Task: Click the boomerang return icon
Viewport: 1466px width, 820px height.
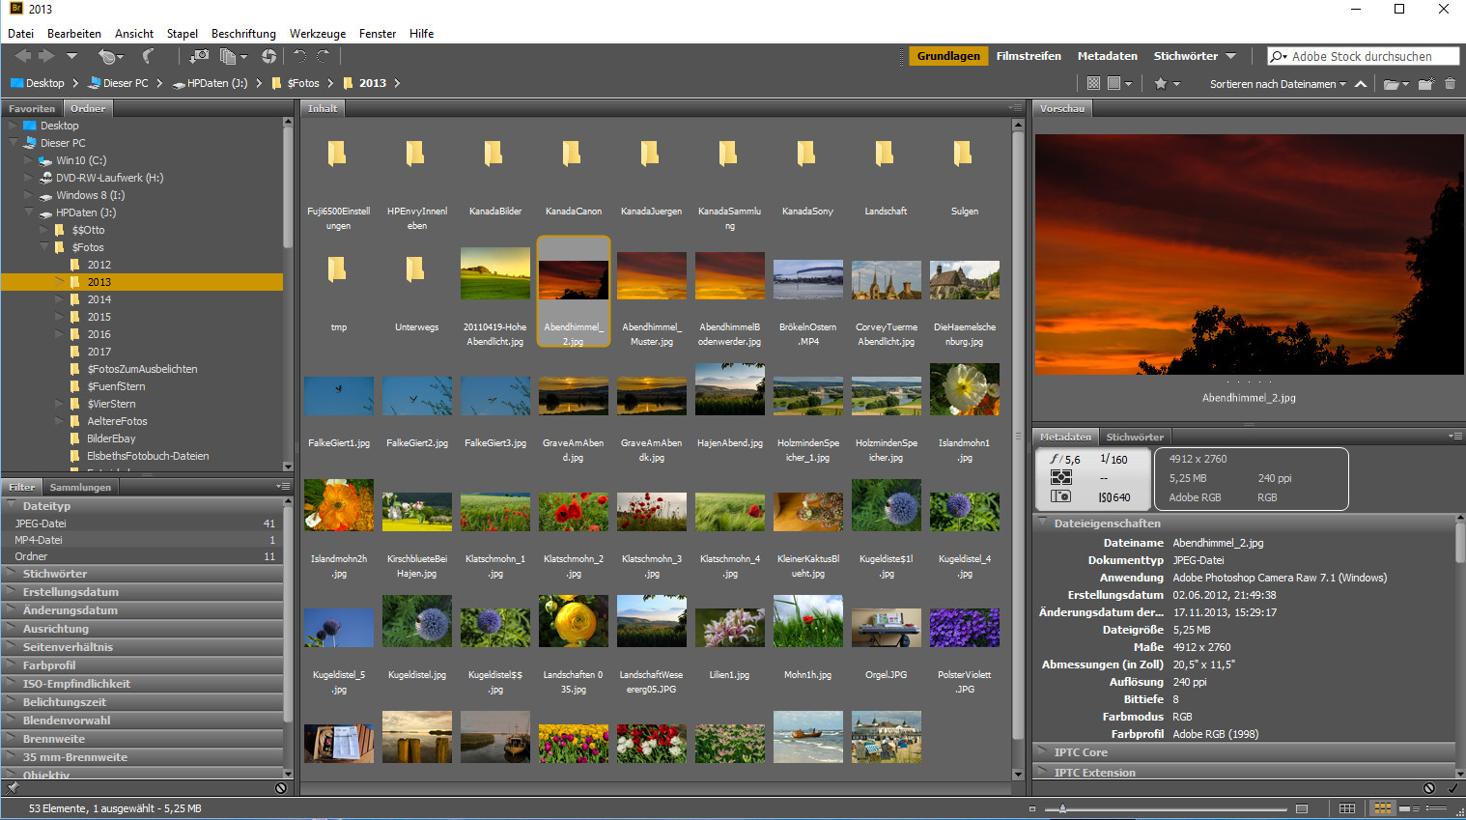Action: [148, 56]
